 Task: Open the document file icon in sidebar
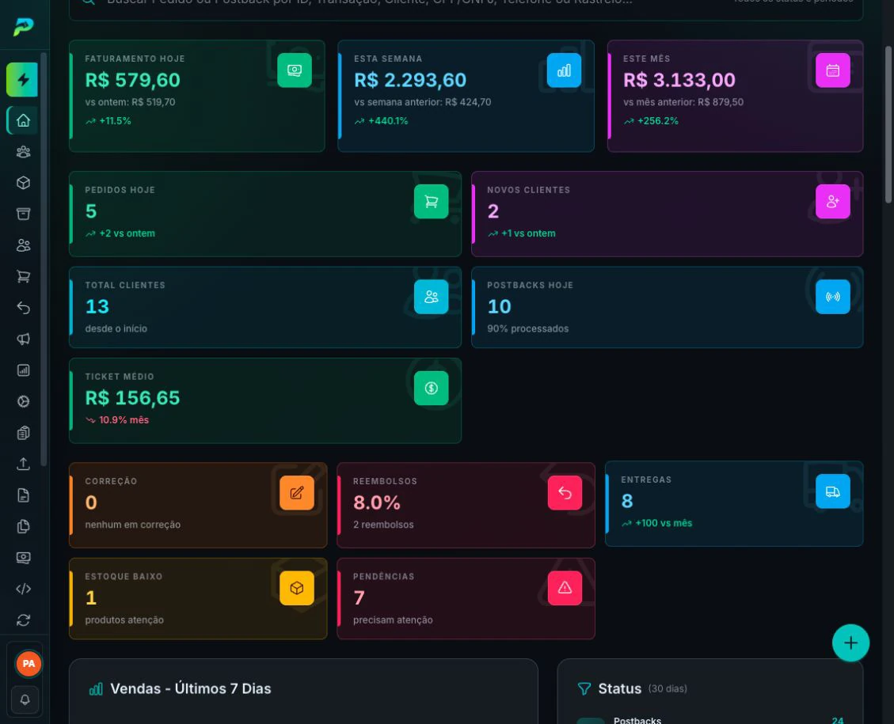(x=23, y=495)
